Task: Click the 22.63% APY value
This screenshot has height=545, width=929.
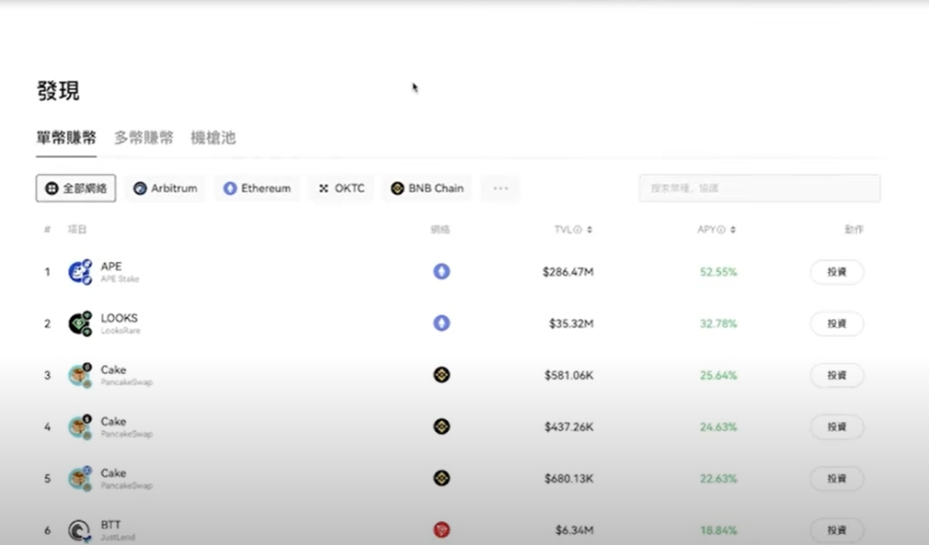Action: click(718, 478)
